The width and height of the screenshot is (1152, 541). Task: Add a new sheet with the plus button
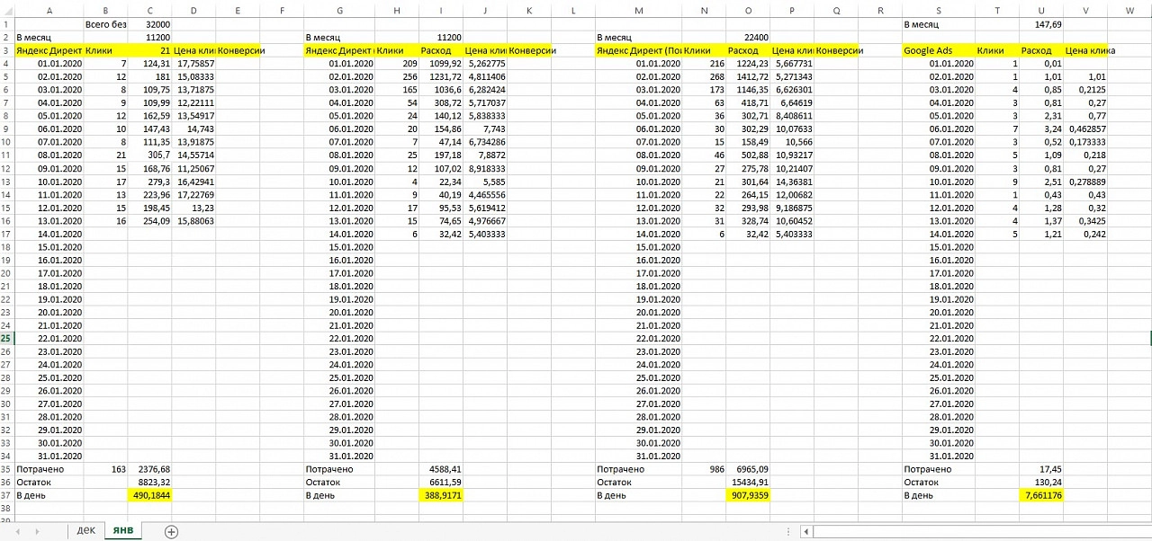pos(171,531)
